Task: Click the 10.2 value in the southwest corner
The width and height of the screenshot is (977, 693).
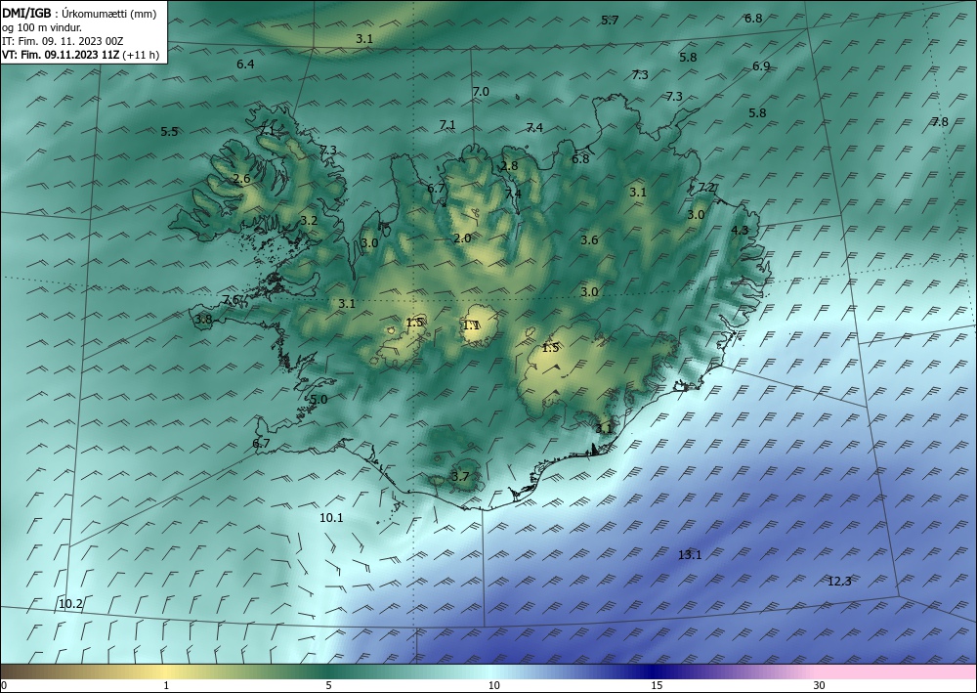Action: point(70,603)
